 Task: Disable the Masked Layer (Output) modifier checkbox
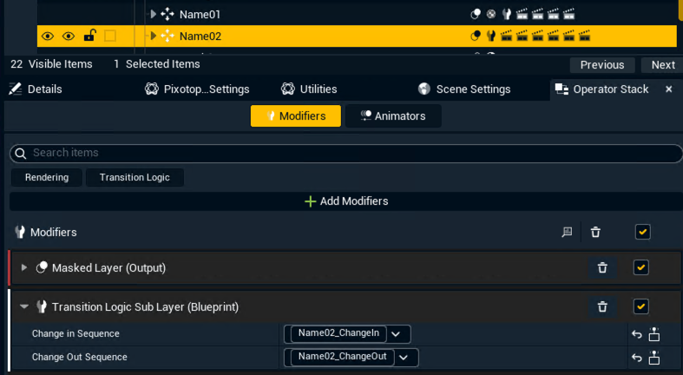pyautogui.click(x=640, y=267)
